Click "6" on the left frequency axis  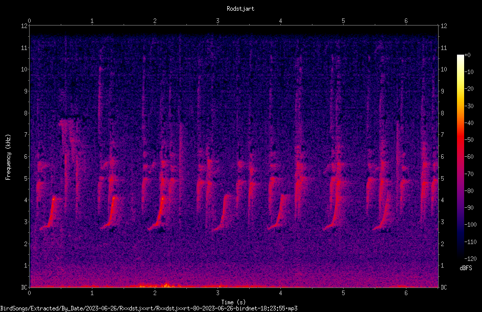pyautogui.click(x=26, y=156)
